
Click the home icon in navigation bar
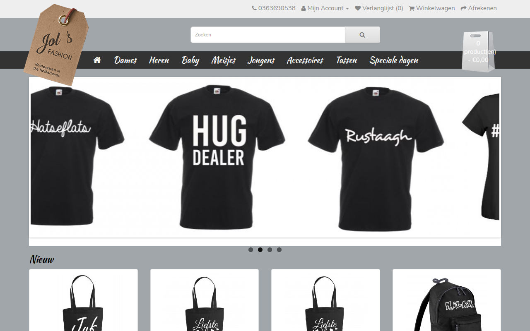click(x=97, y=60)
